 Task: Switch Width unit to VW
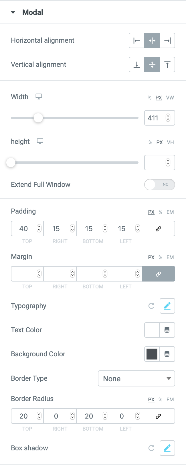click(x=170, y=98)
